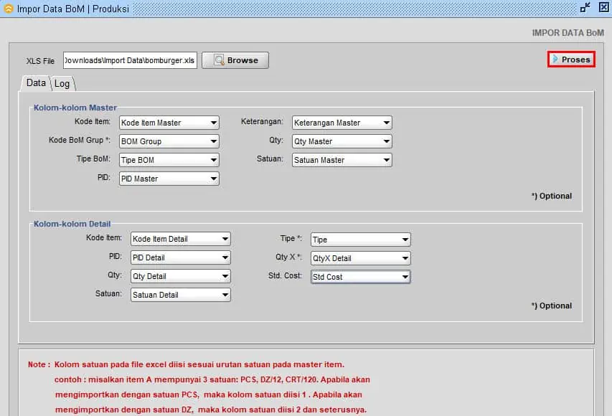Open the Satuan Master dropdown
The height and width of the screenshot is (416, 612).
[342, 160]
